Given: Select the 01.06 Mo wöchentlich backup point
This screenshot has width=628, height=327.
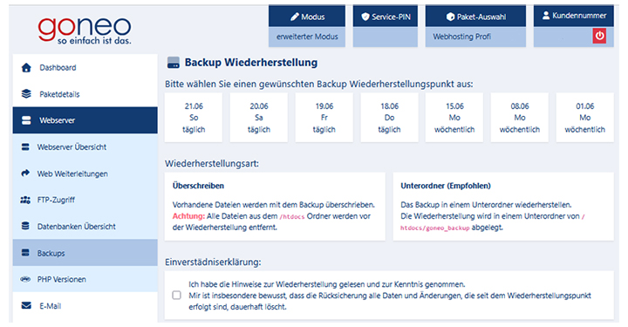Looking at the screenshot, I should (x=584, y=118).
